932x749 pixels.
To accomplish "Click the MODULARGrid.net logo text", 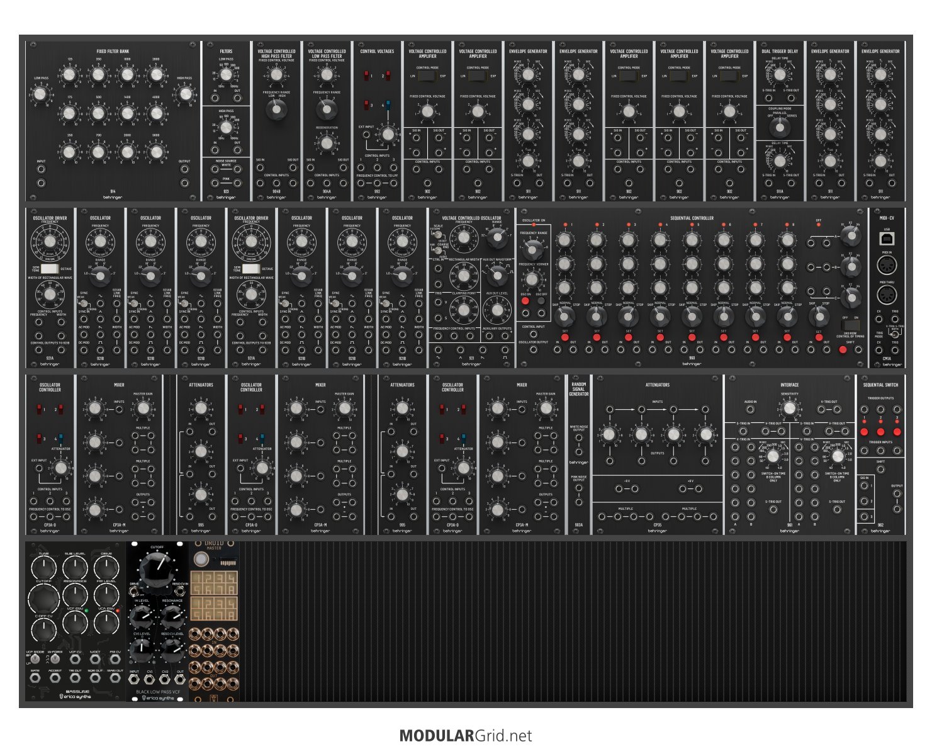I will point(466,736).
